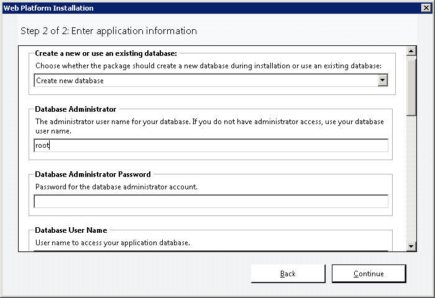The width and height of the screenshot is (435, 298).
Task: Click the "Database User Name" group label
Action: [71, 230]
